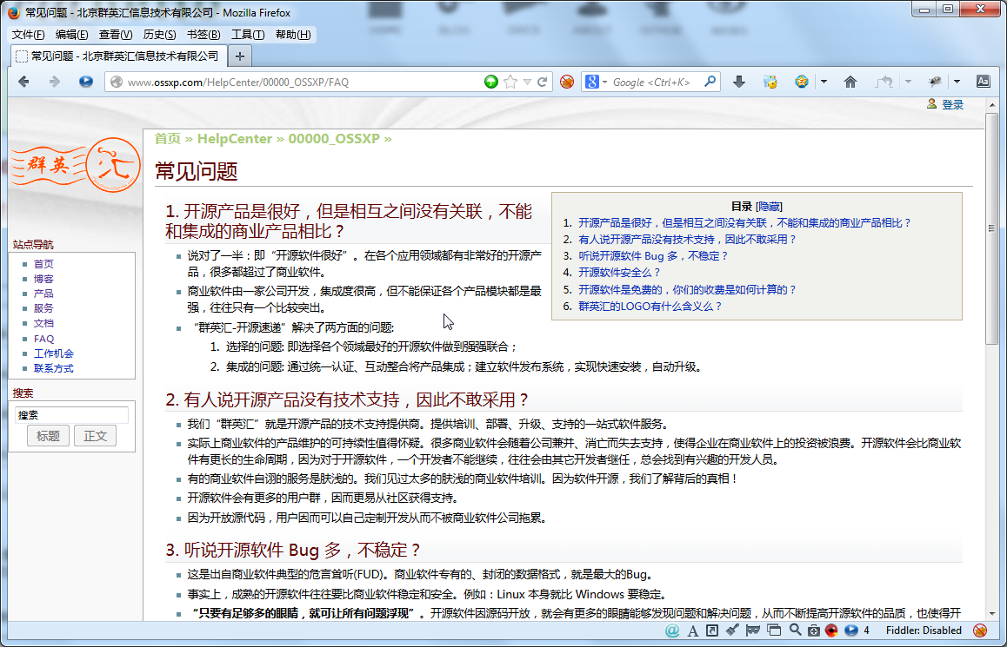Image resolution: width=1007 pixels, height=647 pixels.
Task: Open the 书签 menu
Action: coord(203,35)
